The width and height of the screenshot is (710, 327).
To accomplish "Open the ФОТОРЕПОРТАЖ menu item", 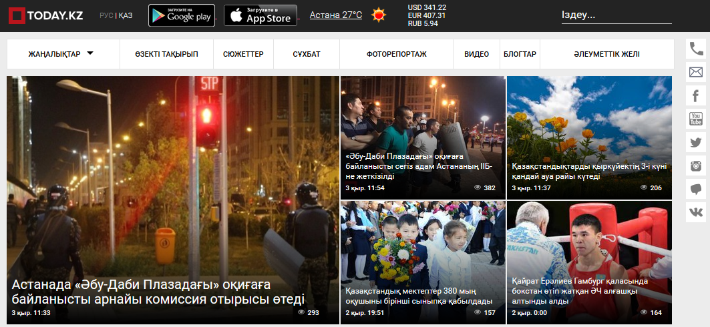I will (397, 54).
